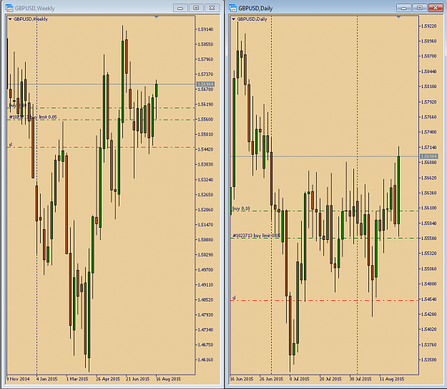Click the chart shift triangle atop Daily chart
Viewport: 447px width, 389px height.
[398, 17]
